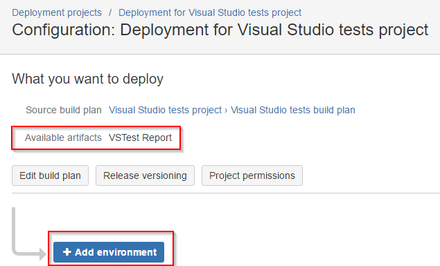Click the Add environment button

pyautogui.click(x=109, y=252)
